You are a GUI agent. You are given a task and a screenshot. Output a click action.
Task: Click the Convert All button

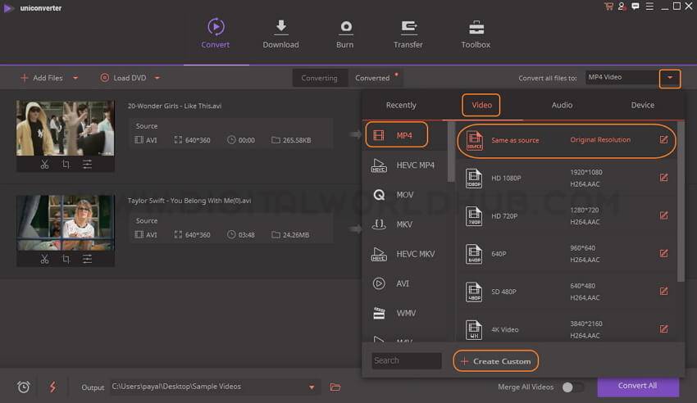tap(637, 386)
